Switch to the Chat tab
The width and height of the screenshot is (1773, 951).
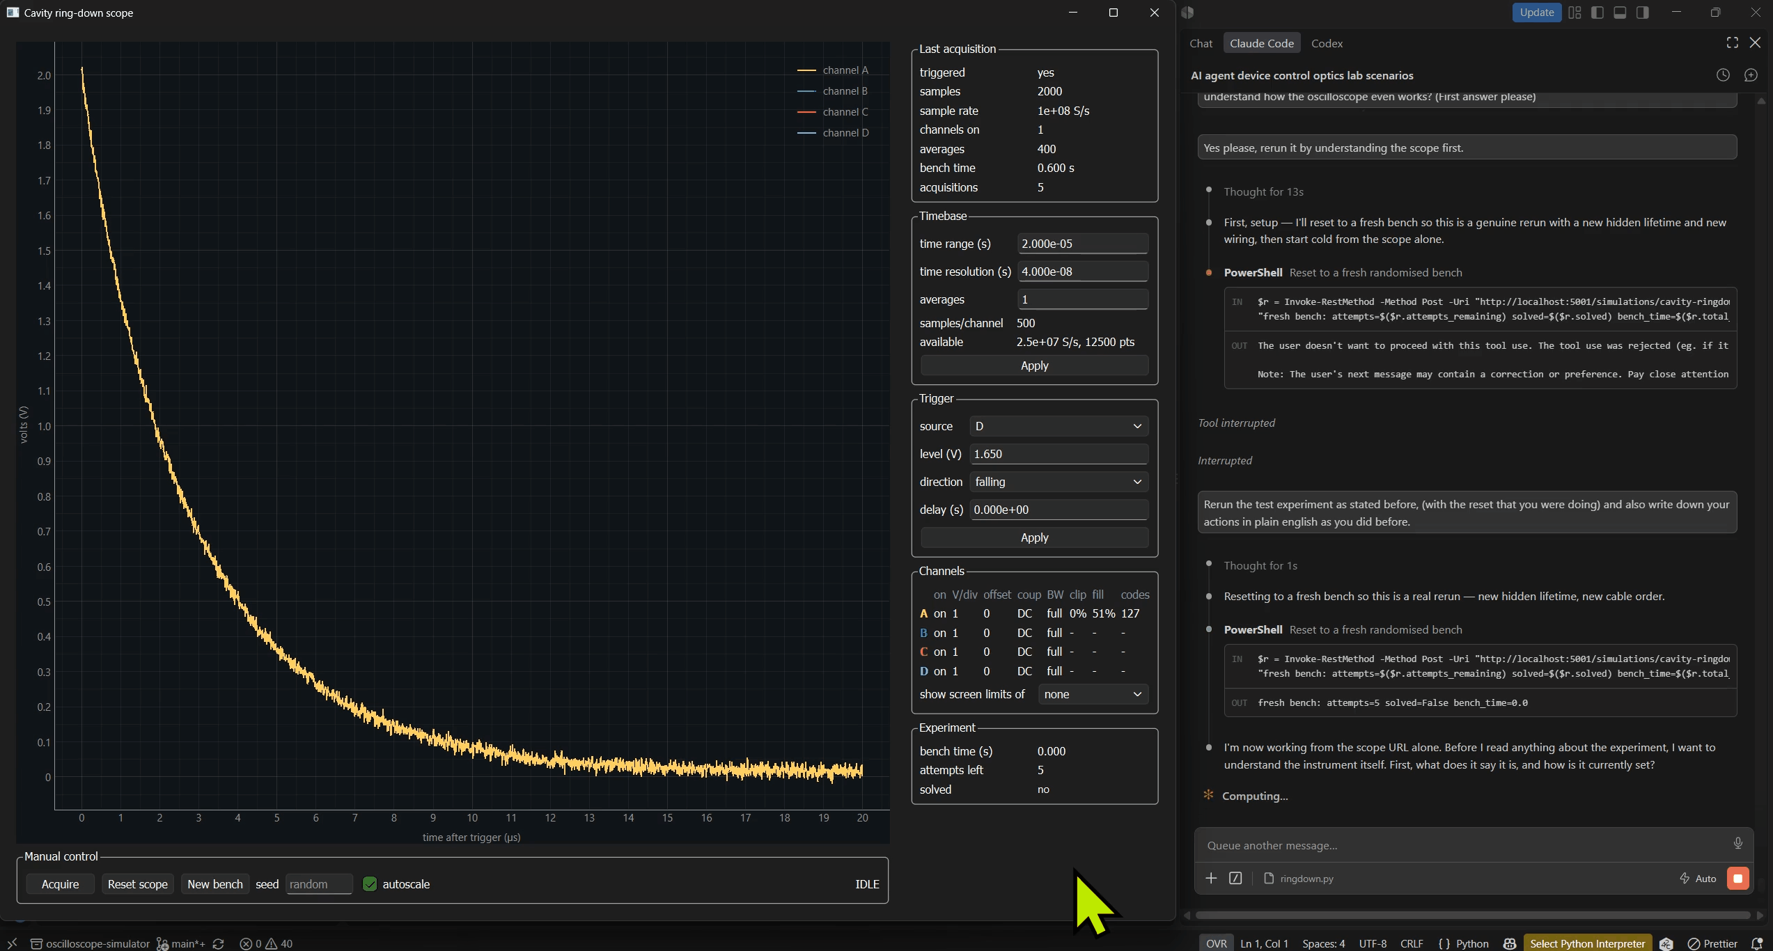(1201, 43)
